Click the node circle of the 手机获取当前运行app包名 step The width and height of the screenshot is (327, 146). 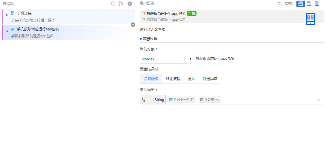tap(7, 31)
